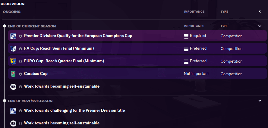
Task: Sort by the top Importance column header
Action: tap(194, 12)
